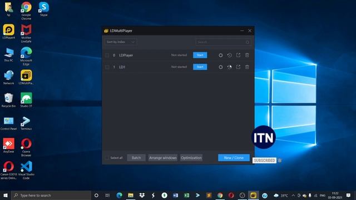Open Opera Browser desktop shortcut

click(x=26, y=147)
